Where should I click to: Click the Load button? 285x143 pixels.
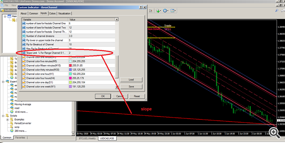point(131,80)
